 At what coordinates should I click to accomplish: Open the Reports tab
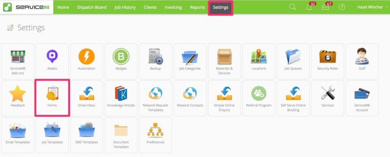click(x=198, y=7)
